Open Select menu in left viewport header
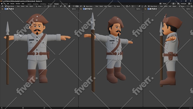 pos(23,6)
